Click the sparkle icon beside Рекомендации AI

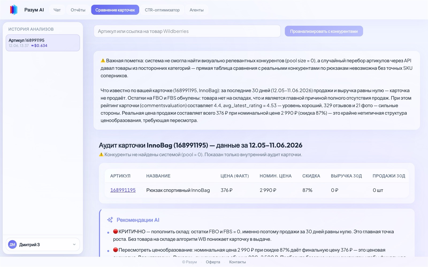110,220
